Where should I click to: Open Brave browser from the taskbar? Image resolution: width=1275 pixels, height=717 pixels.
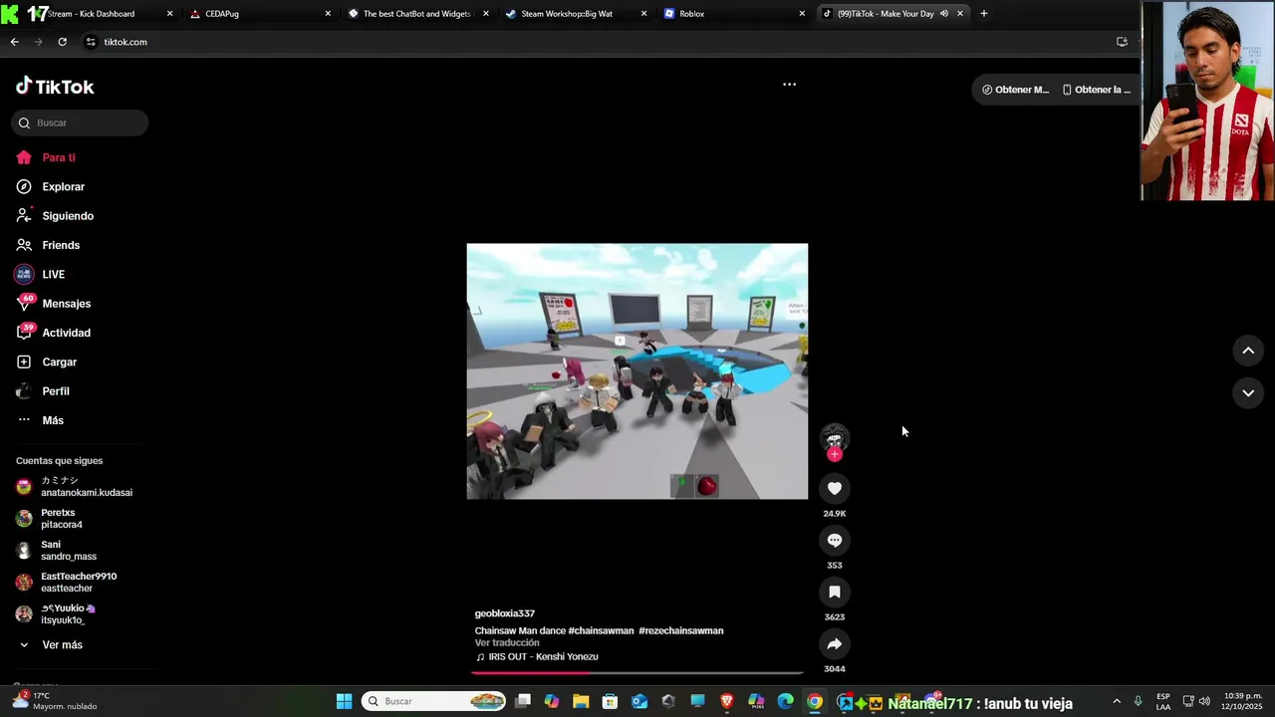coord(727,701)
